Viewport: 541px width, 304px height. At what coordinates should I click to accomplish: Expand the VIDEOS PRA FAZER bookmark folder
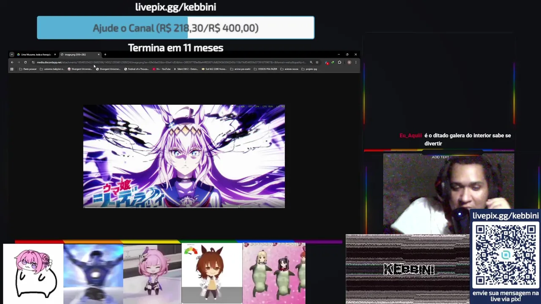(x=265, y=69)
